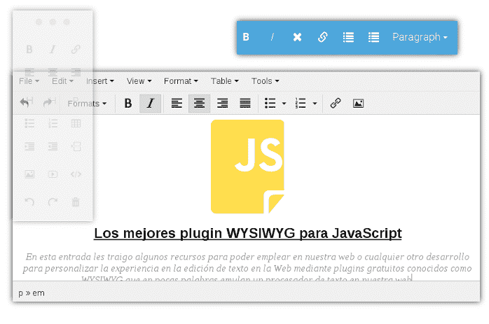The width and height of the screenshot is (489, 324).
Task: Click the heading 'Los mejores plugin WYSIWYG para JavaScript'
Action: (247, 233)
